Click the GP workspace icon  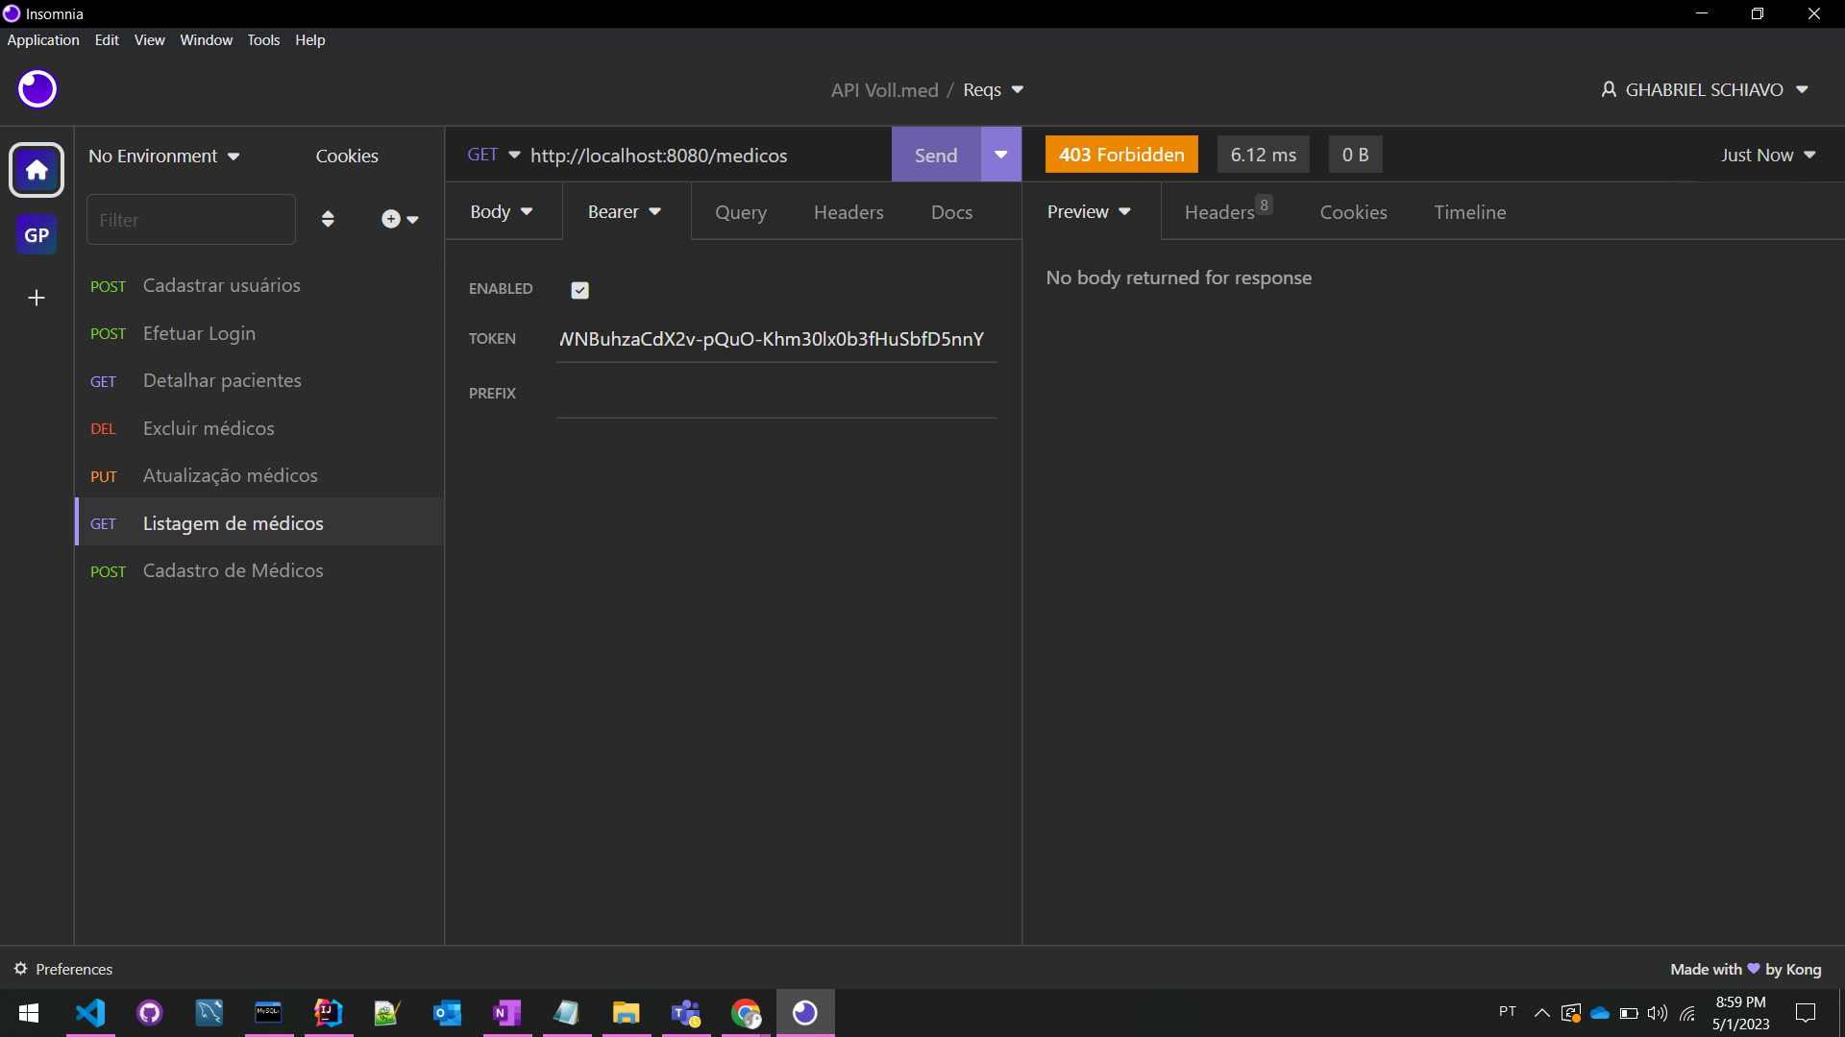36,234
